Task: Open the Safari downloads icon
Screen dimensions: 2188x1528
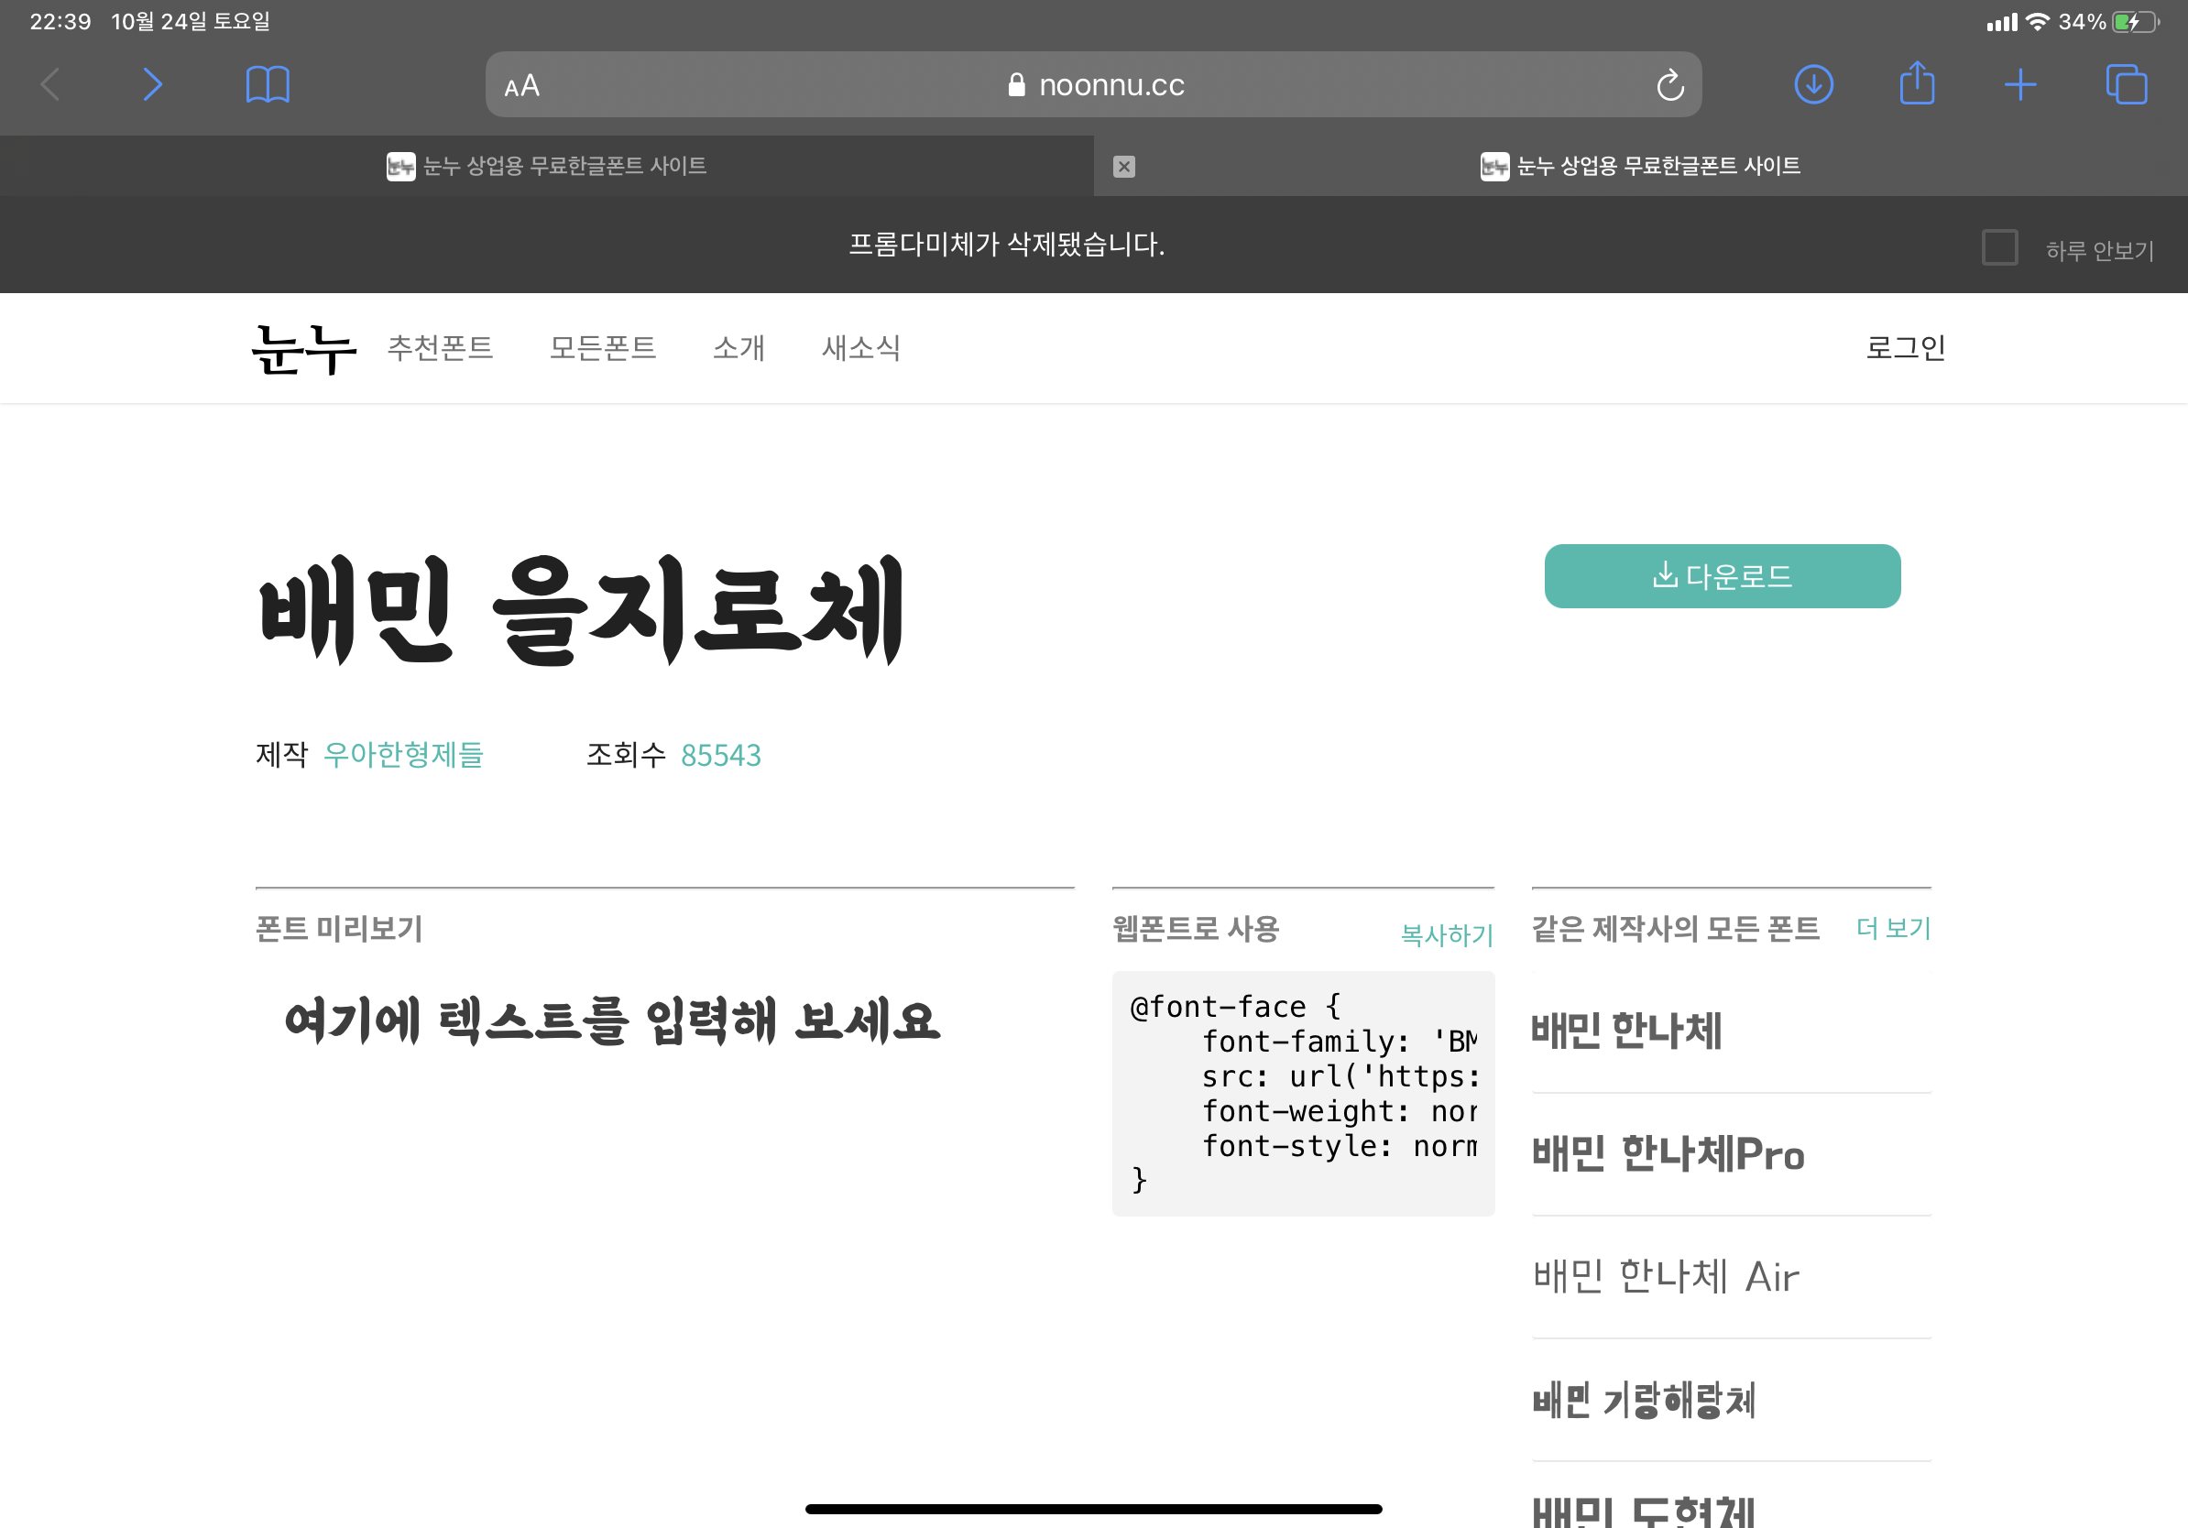Action: pyautogui.click(x=1813, y=85)
